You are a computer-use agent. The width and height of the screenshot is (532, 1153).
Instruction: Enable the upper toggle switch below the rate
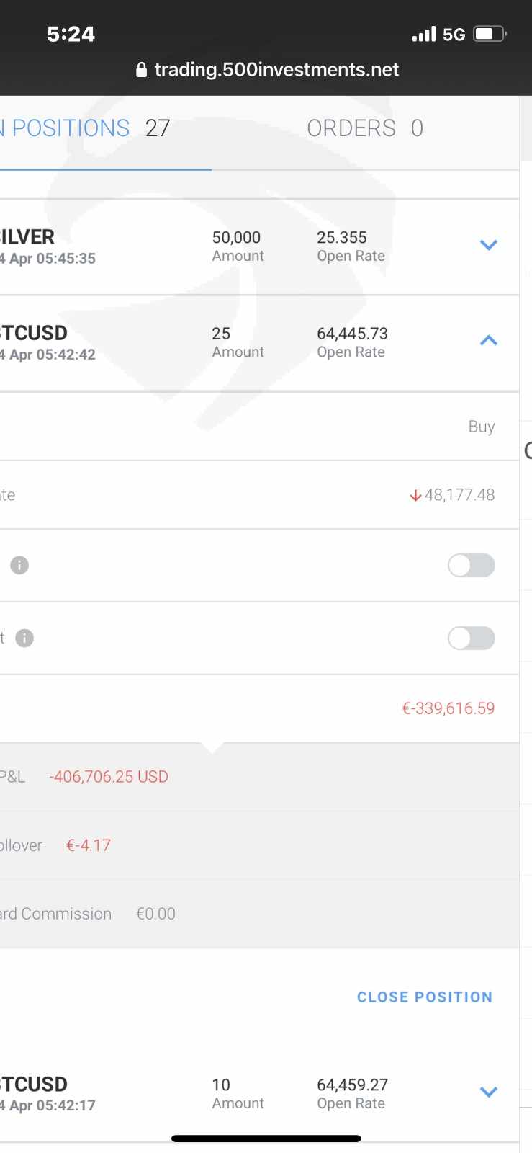tap(471, 566)
